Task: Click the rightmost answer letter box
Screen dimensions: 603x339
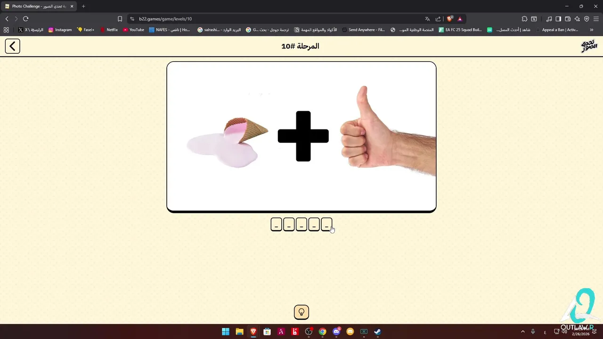Action: [x=326, y=225]
